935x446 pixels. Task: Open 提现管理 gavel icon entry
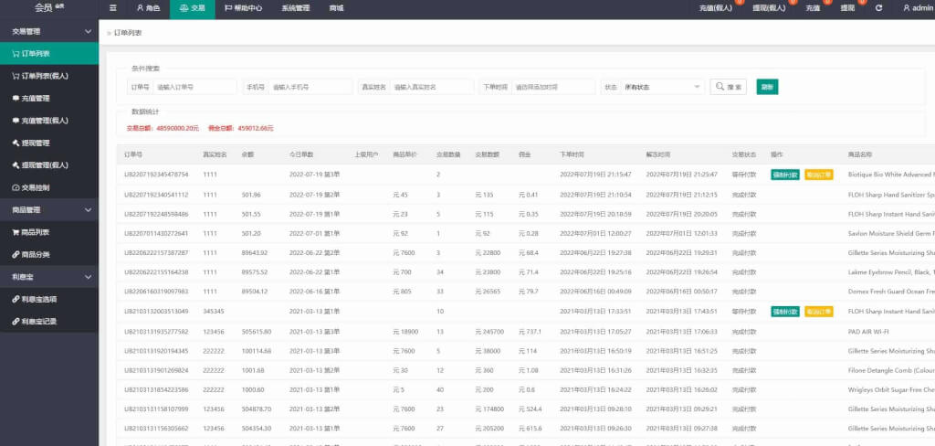tap(49, 143)
